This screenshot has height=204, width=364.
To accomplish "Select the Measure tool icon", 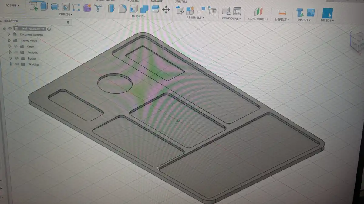I will pyautogui.click(x=282, y=12).
